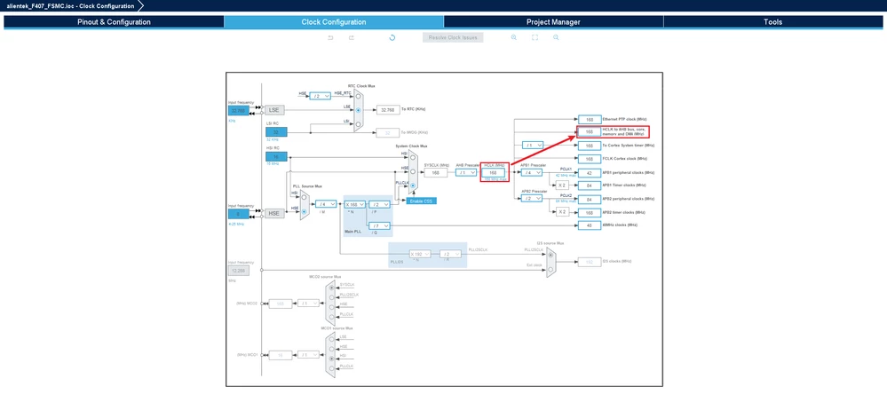The image size is (887, 418).
Task: Click the To RTC (KHz) value box
Action: click(x=387, y=110)
